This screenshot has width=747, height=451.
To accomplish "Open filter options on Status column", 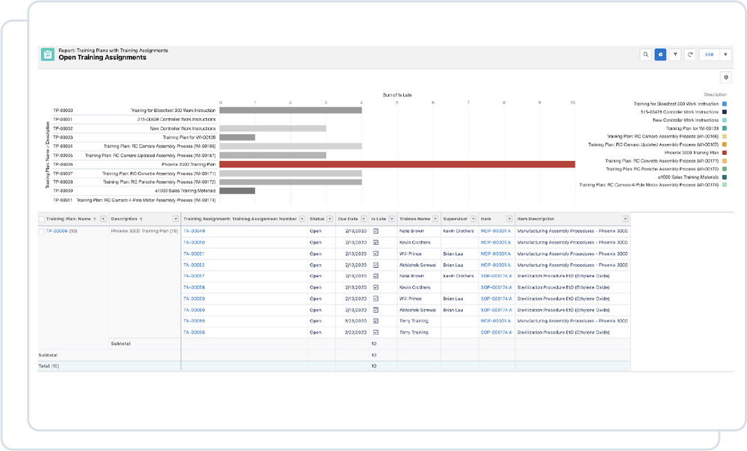I will coord(330,219).
